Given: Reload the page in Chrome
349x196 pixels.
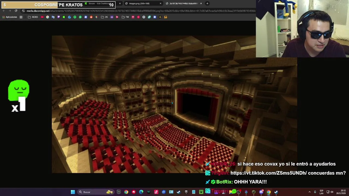Looking at the screenshot, I should [16, 11].
